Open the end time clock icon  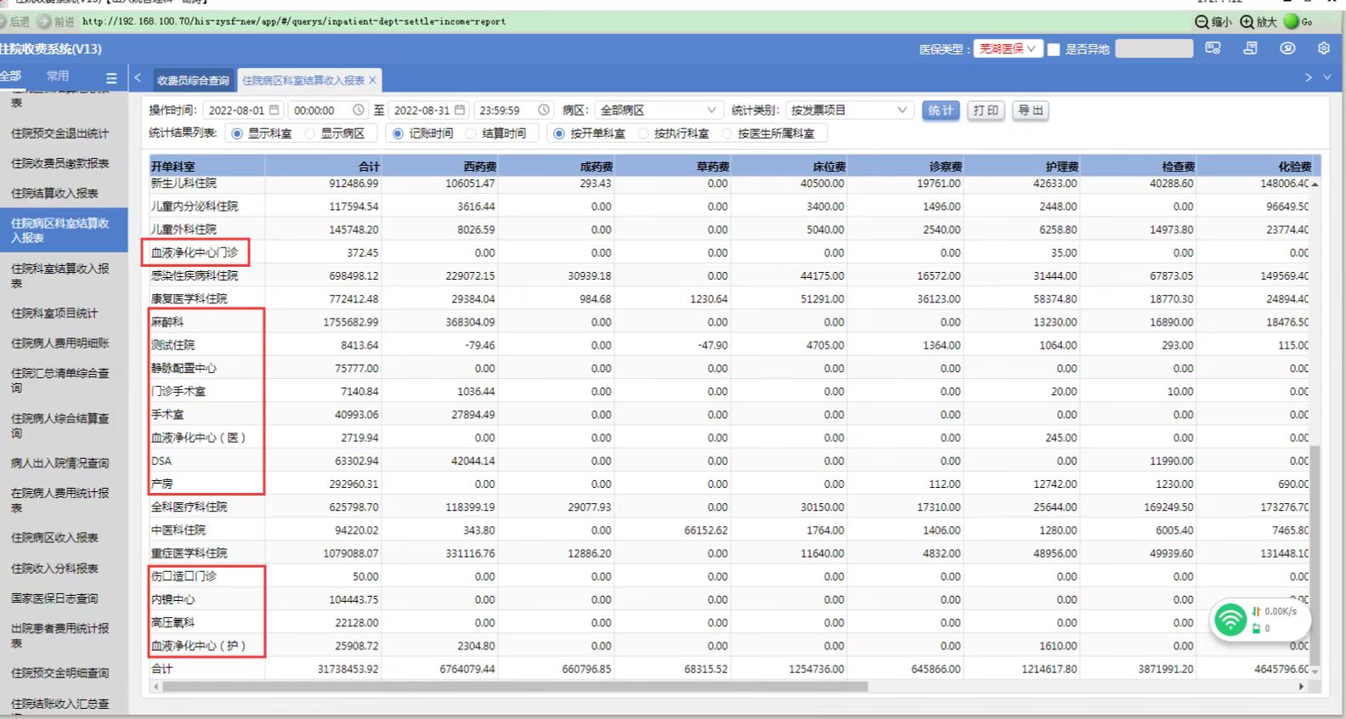point(544,110)
